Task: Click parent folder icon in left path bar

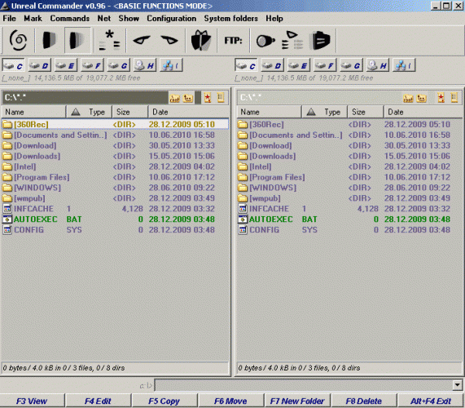Action: click(188, 98)
